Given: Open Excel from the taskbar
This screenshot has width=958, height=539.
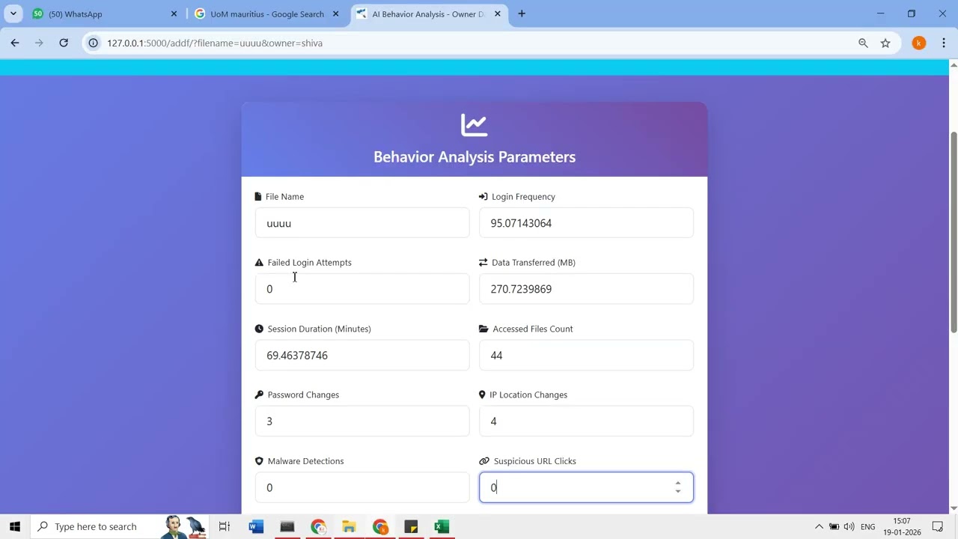Looking at the screenshot, I should coord(442,526).
